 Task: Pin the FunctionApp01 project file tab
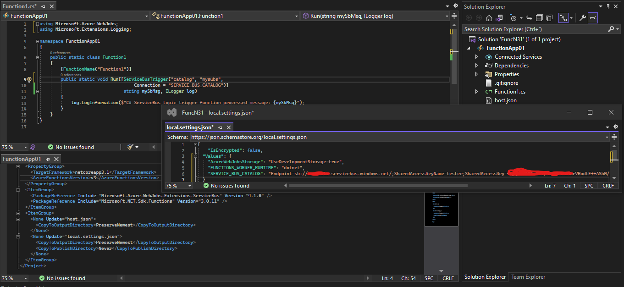pos(48,159)
